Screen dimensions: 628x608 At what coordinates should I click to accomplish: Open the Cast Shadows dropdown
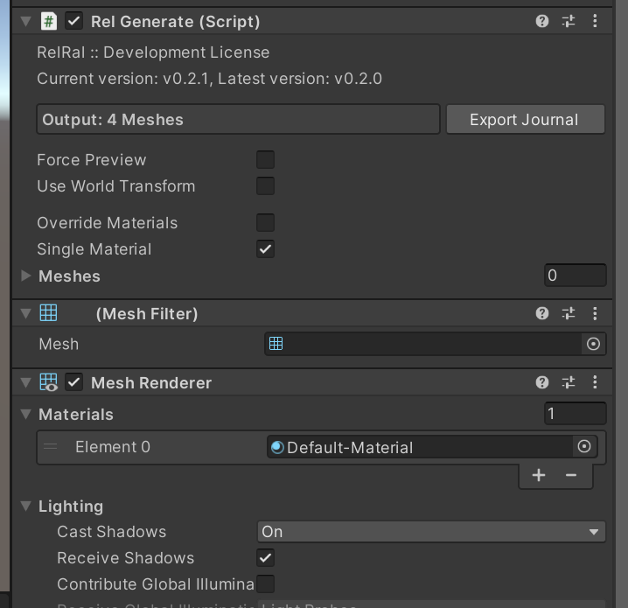[431, 532]
